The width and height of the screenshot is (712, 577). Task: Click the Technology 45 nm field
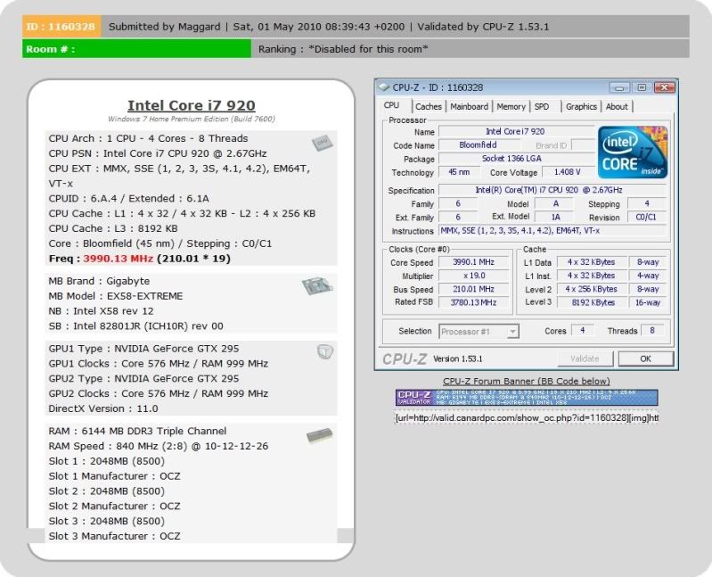tap(459, 172)
